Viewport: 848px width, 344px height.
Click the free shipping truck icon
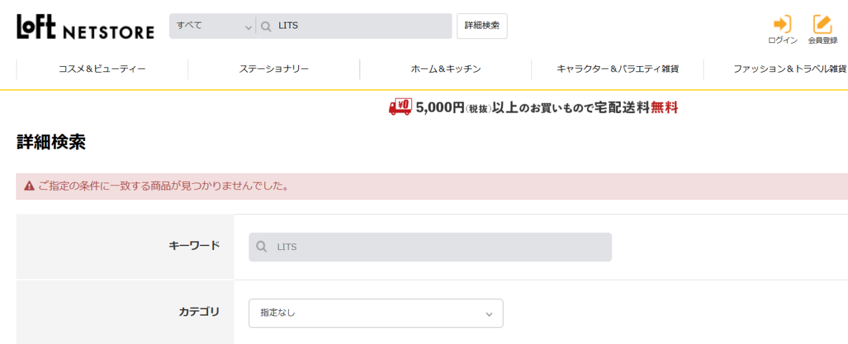400,107
